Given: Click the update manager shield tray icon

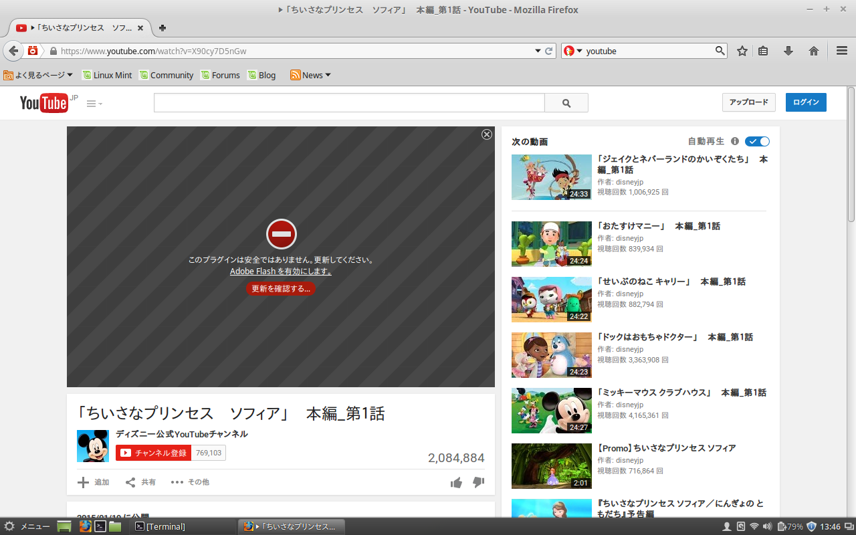Looking at the screenshot, I should [812, 526].
